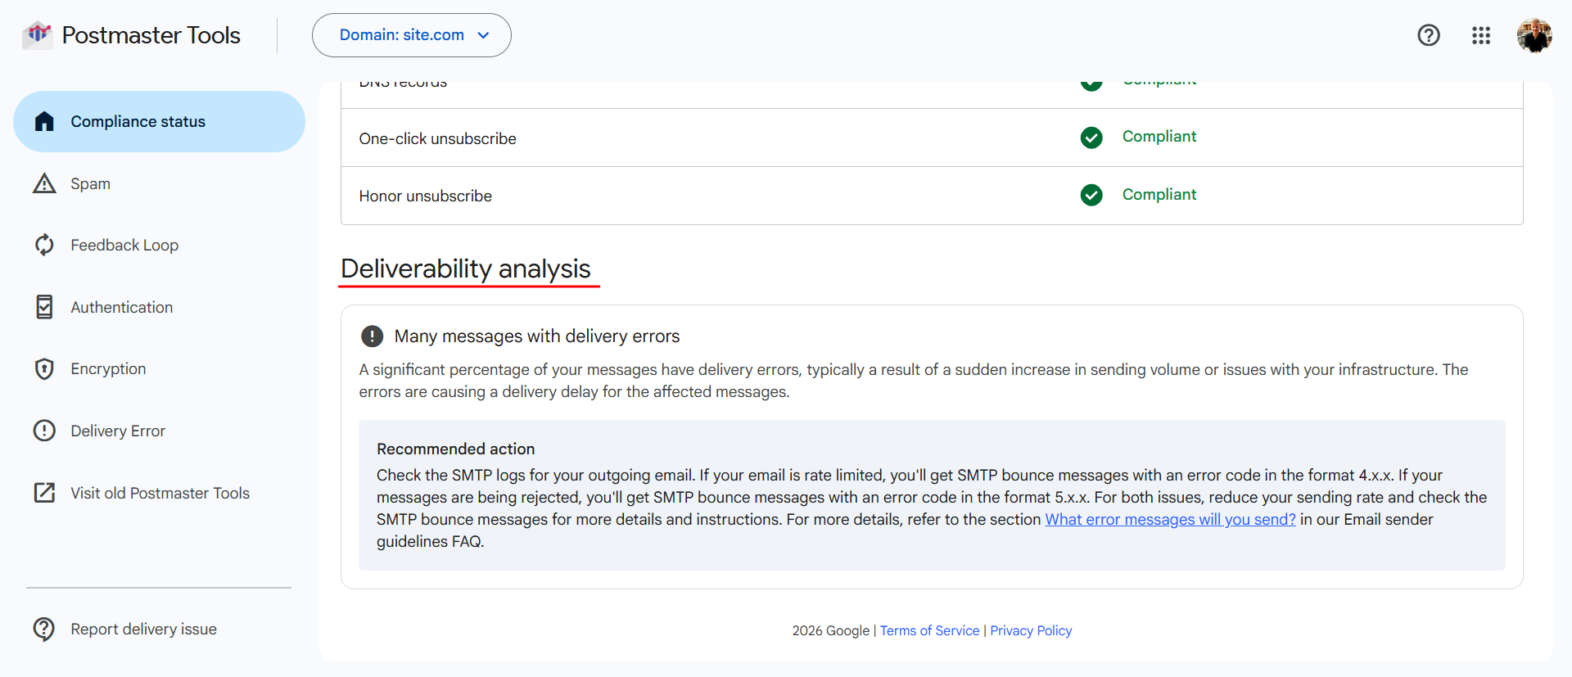This screenshot has height=677, width=1572.
Task: Click the Recommended action heading
Action: pos(456,449)
